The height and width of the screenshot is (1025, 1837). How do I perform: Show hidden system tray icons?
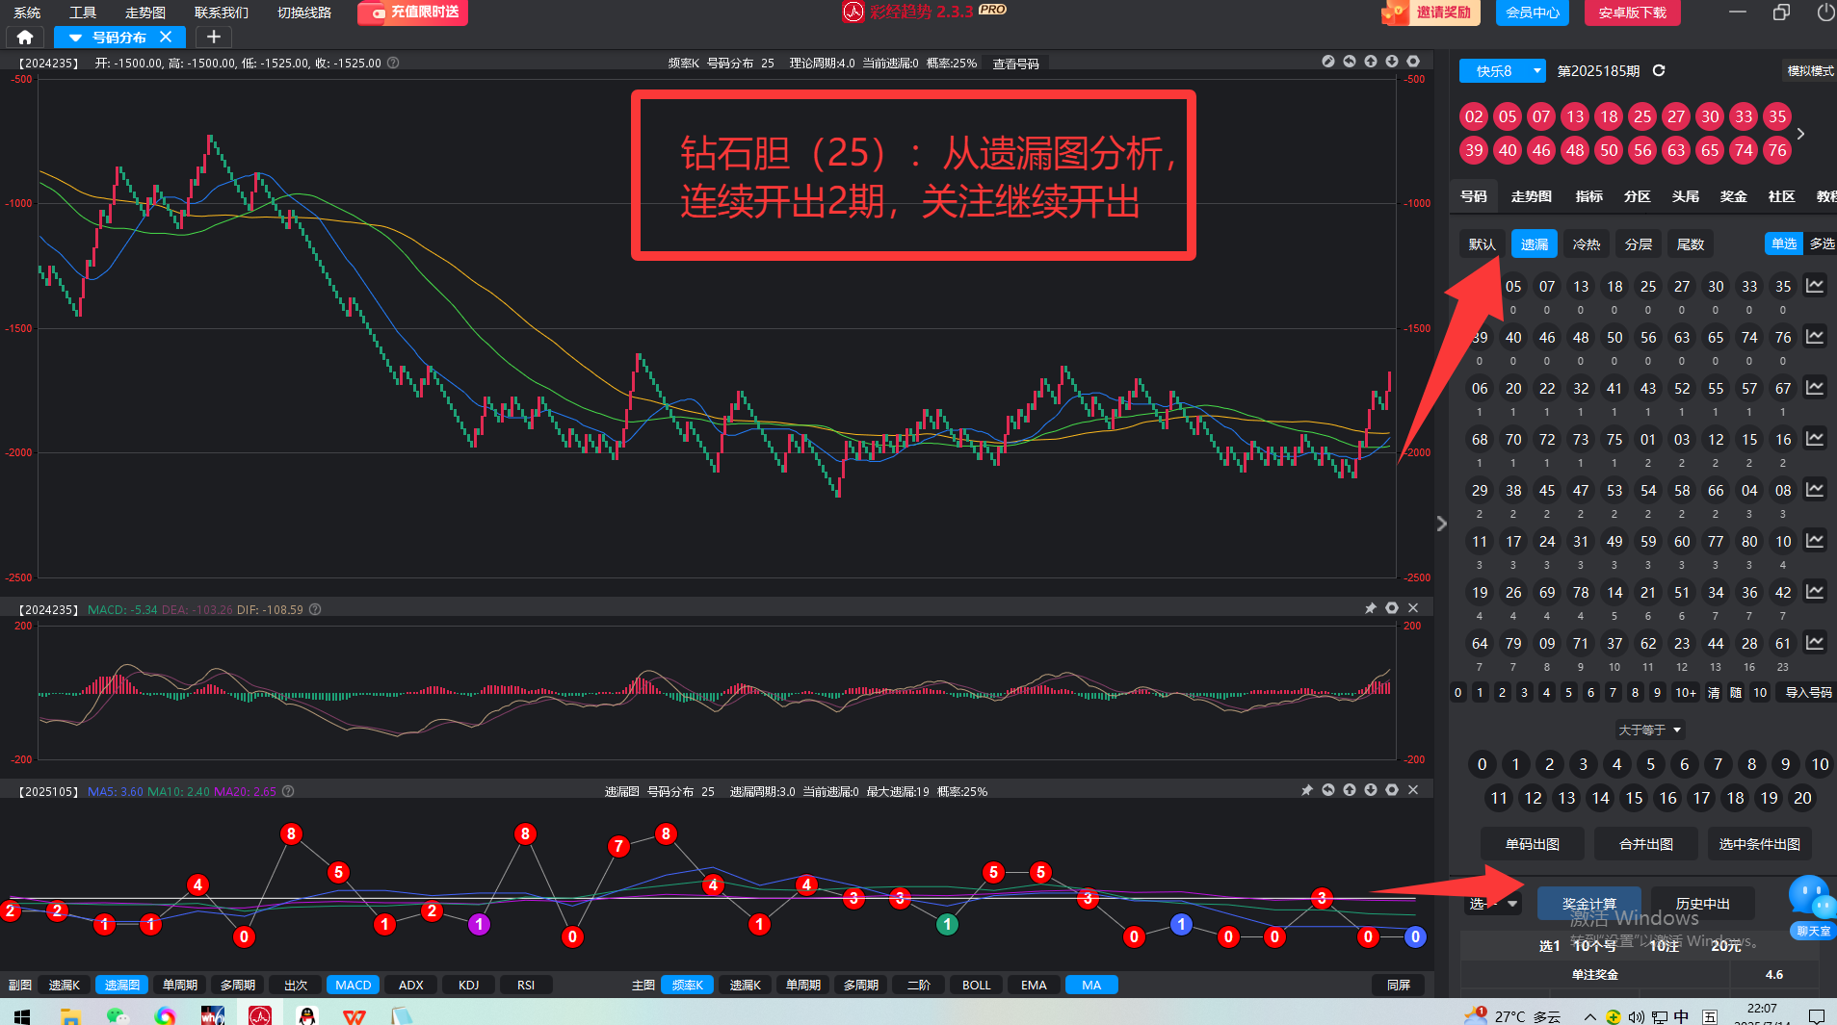1589,1016
